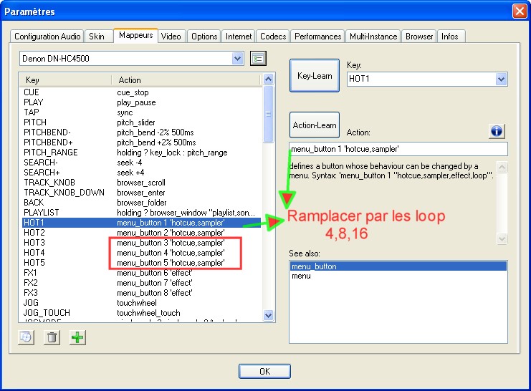
Task: Go to the Codecs tab
Action: [x=273, y=37]
